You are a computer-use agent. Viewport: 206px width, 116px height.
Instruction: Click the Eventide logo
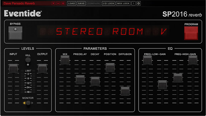23,13
